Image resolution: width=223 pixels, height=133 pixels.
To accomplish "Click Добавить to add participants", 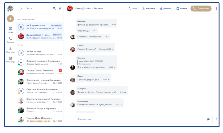I will (x=165, y=8).
